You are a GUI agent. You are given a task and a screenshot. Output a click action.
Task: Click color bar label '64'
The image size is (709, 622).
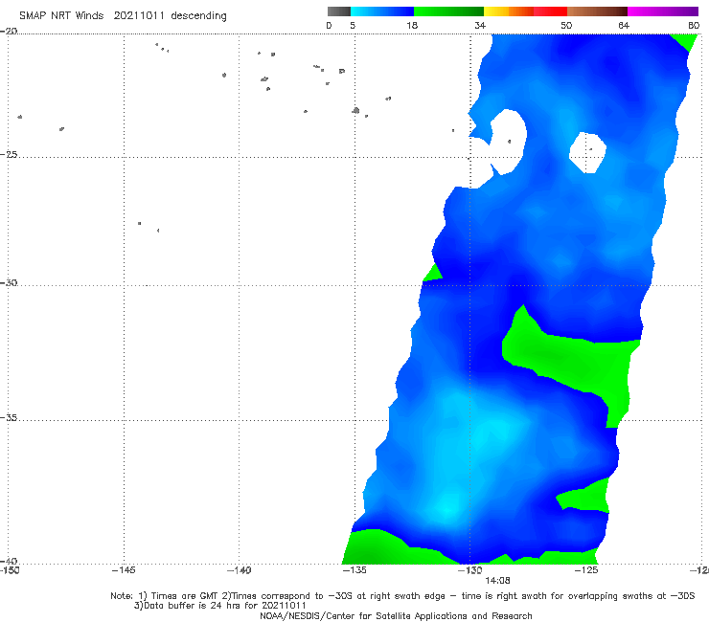tap(624, 25)
